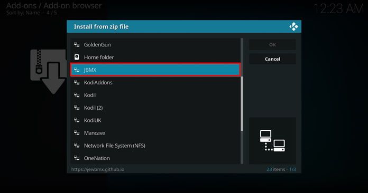368x193 pixels.
Task: Select the Kodil source
Action: [155, 95]
